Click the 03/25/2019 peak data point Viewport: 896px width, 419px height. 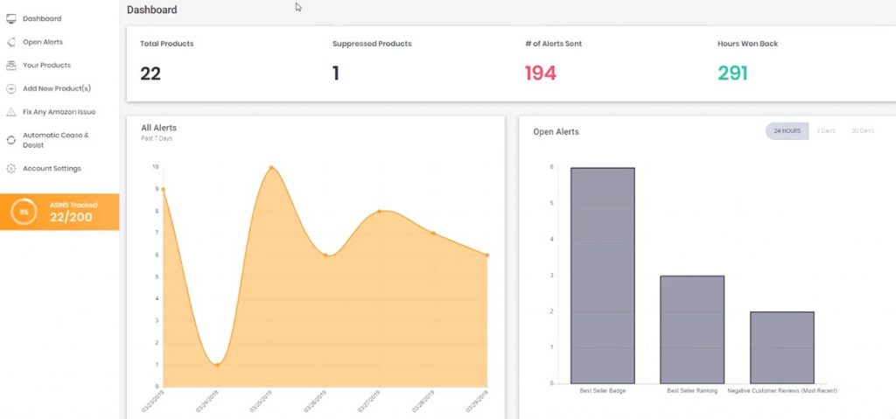271,167
